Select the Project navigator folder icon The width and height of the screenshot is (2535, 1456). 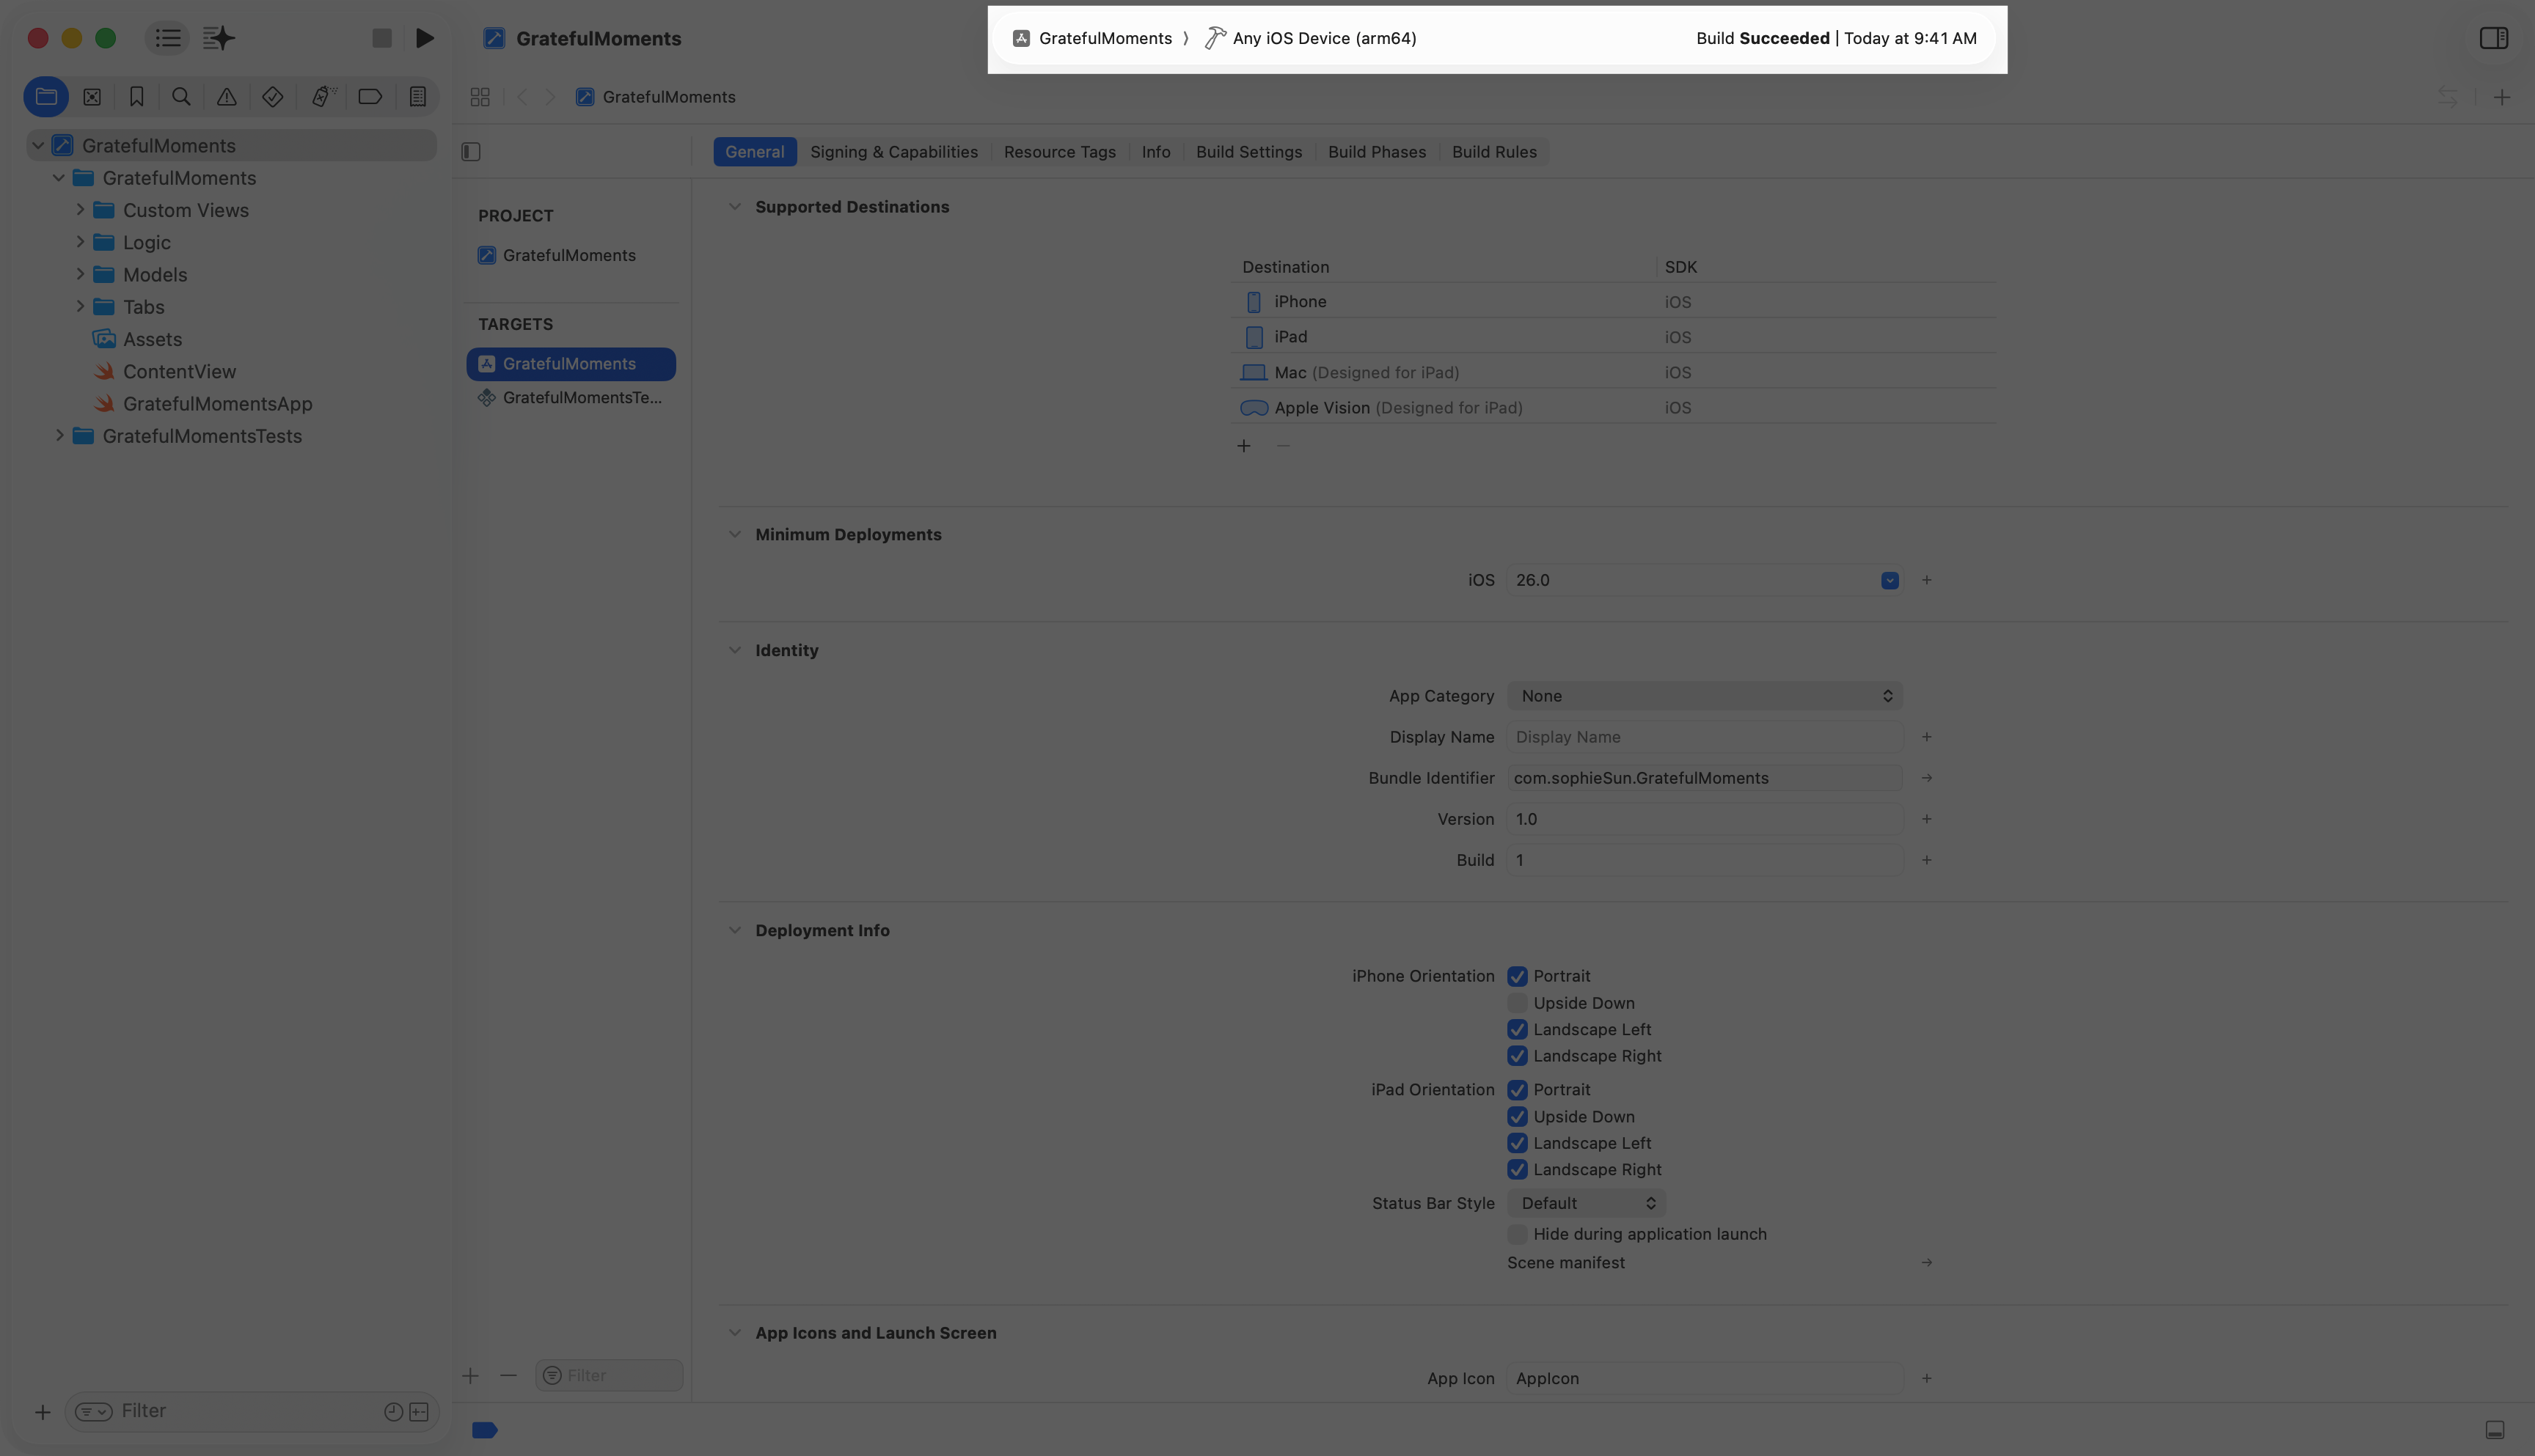tap(46, 97)
